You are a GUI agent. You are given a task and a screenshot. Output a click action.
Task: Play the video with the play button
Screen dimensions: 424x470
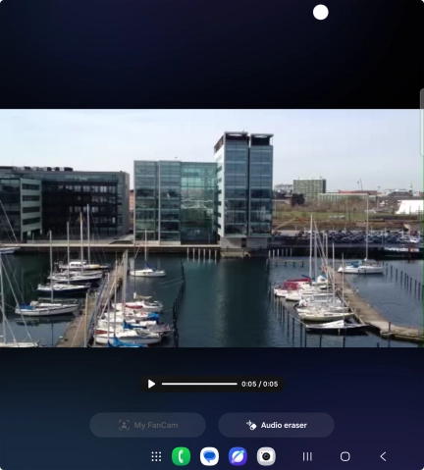click(151, 384)
